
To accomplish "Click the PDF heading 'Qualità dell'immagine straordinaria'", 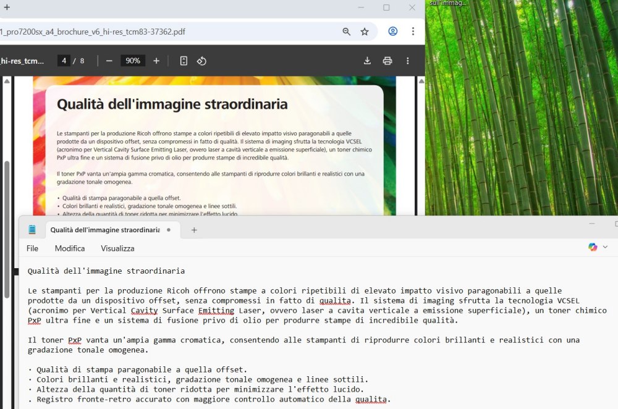I will pyautogui.click(x=172, y=104).
